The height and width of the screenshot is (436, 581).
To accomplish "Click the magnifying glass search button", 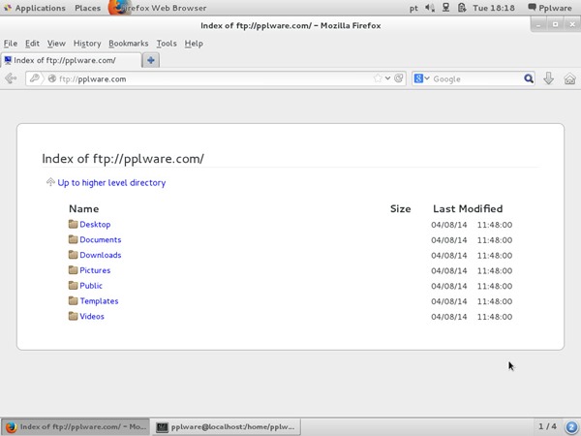I will click(x=529, y=78).
